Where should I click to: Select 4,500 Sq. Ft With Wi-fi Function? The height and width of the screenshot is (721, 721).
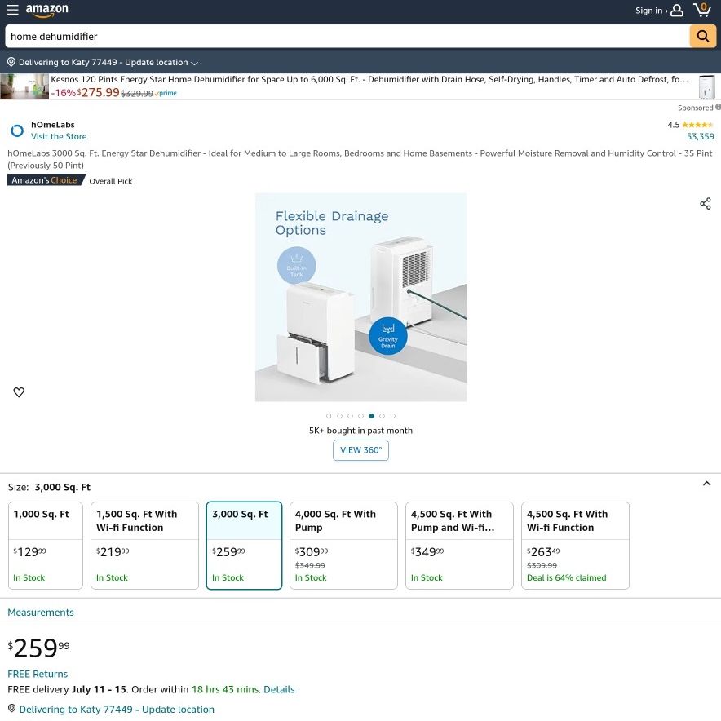coord(575,546)
